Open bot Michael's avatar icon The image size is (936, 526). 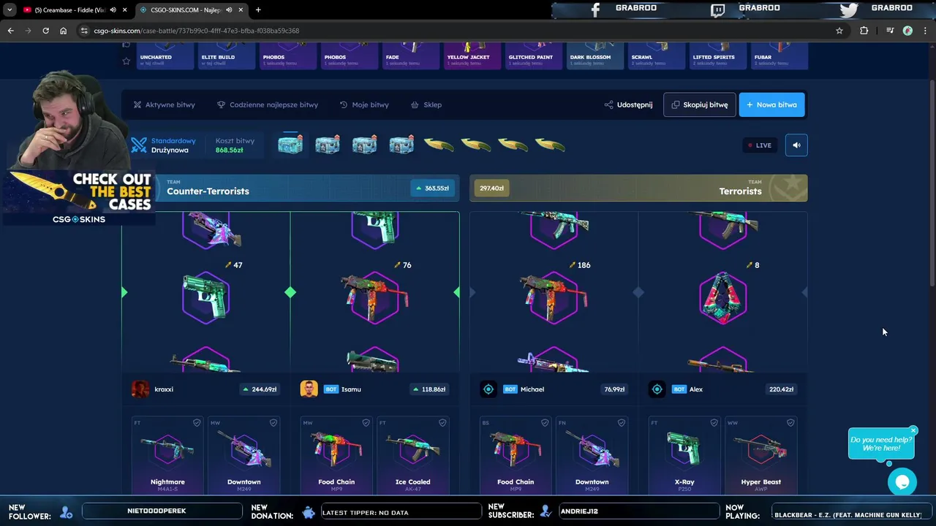click(x=488, y=389)
